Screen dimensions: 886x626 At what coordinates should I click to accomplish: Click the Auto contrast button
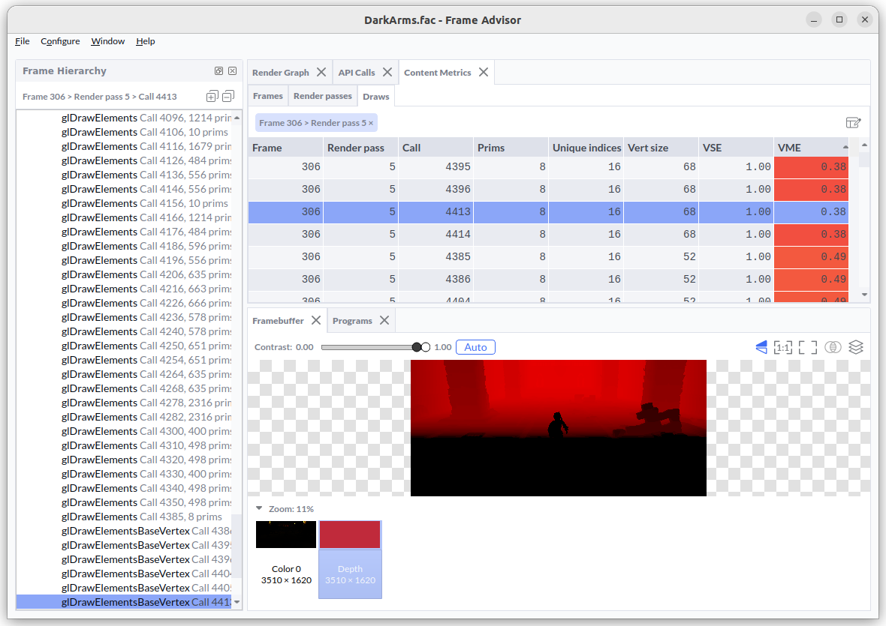click(476, 347)
